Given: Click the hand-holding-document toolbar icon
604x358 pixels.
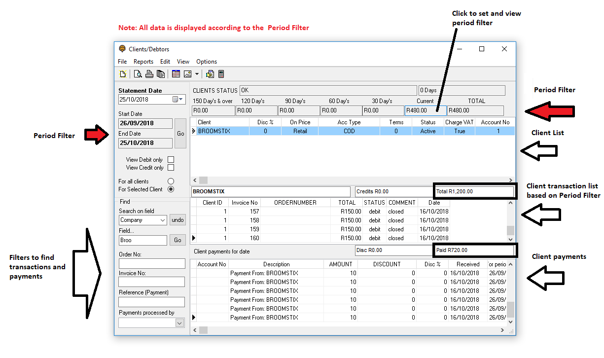Looking at the screenshot, I should point(210,74).
